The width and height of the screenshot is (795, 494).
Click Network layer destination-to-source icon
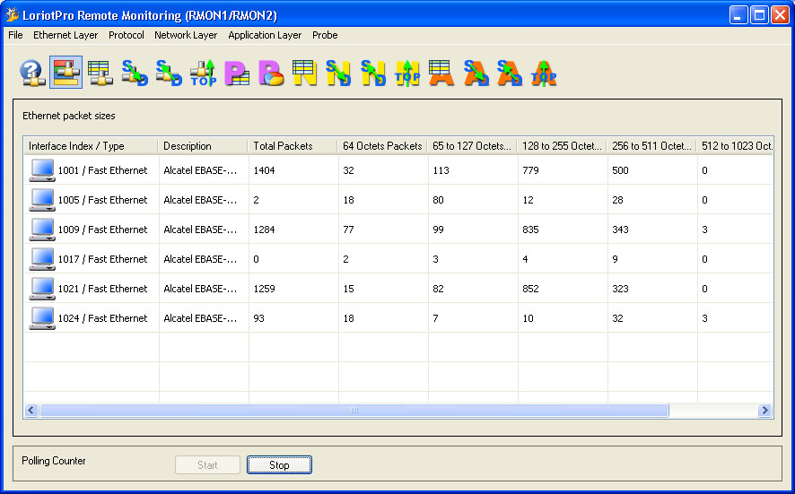pyautogui.click(x=373, y=73)
